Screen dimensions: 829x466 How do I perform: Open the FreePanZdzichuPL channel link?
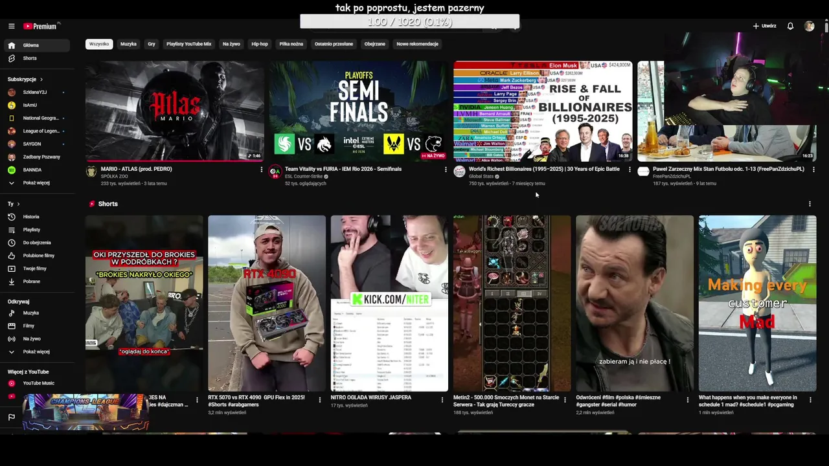pos(672,176)
